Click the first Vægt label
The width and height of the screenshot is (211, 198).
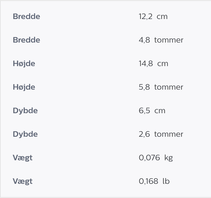(23, 158)
